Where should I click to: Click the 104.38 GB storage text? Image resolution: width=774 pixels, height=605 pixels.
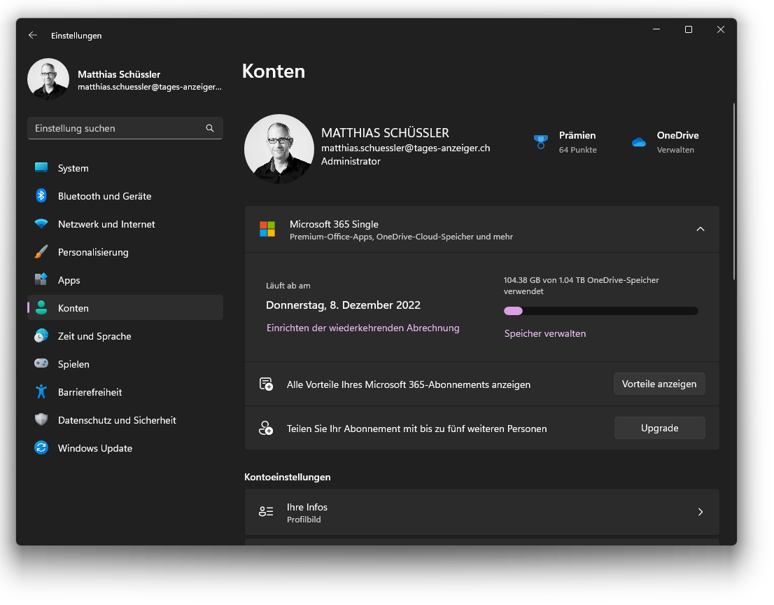[581, 286]
